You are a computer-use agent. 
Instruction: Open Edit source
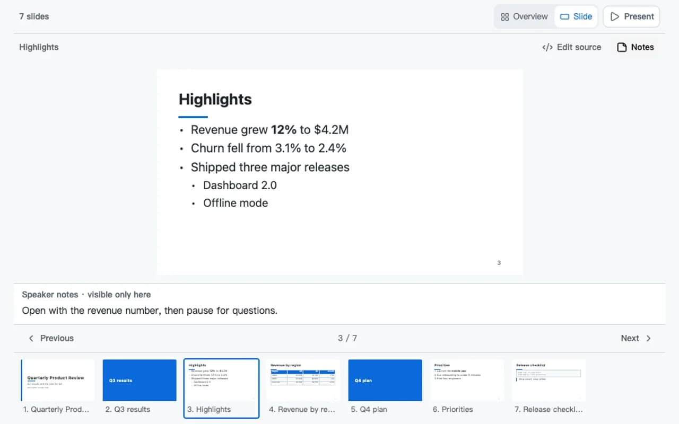click(572, 47)
